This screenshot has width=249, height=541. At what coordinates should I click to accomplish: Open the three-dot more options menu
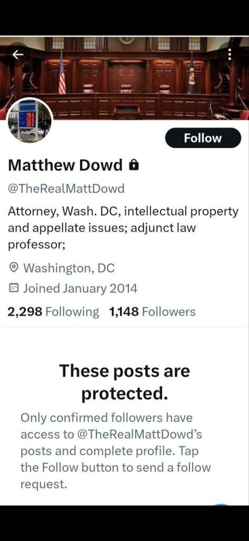tap(230, 54)
